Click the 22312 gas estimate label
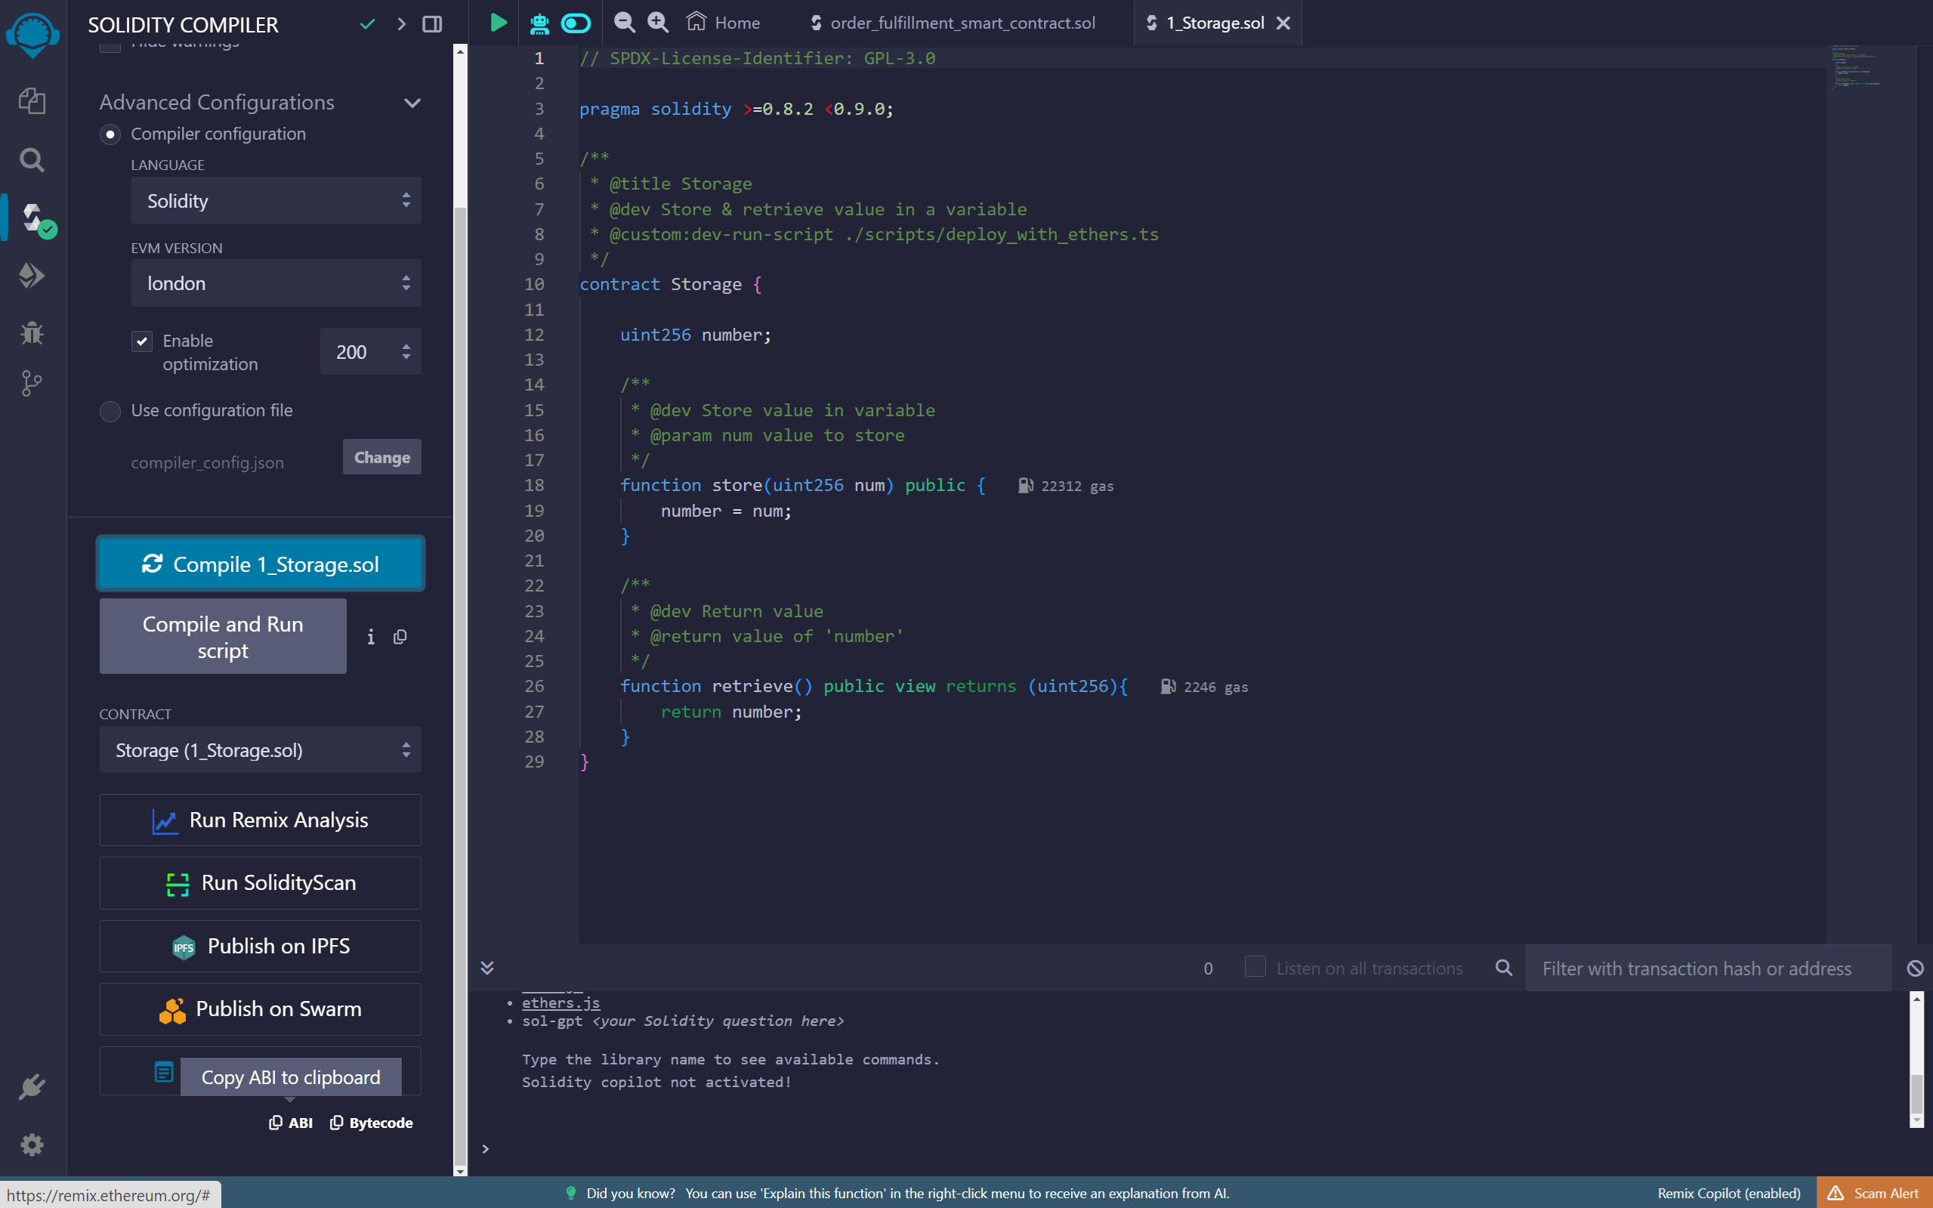 click(x=1076, y=486)
